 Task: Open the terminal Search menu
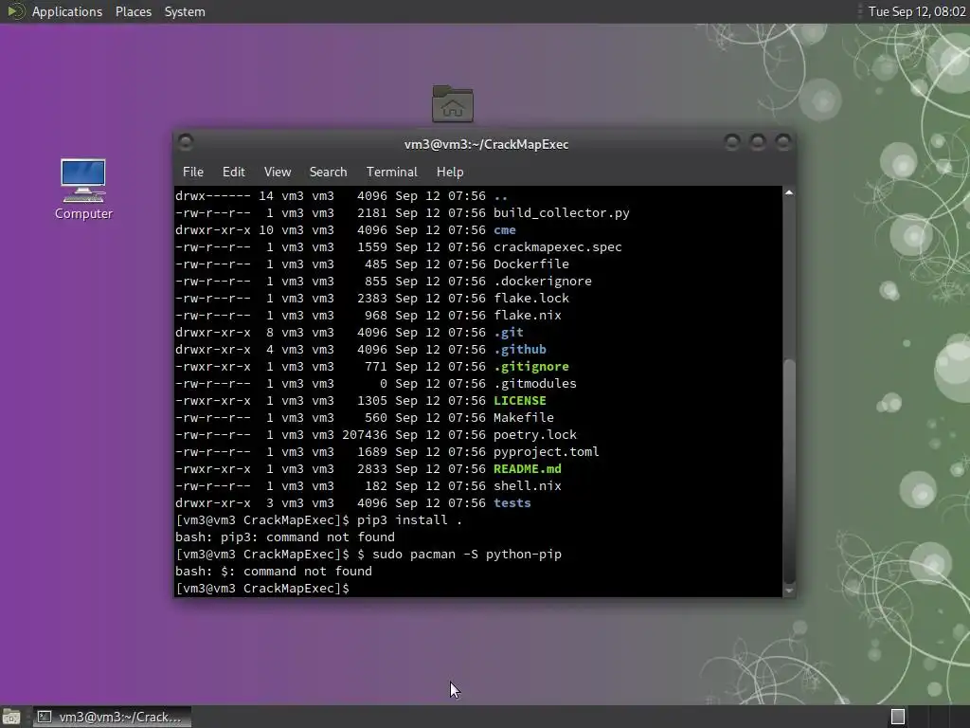(328, 172)
